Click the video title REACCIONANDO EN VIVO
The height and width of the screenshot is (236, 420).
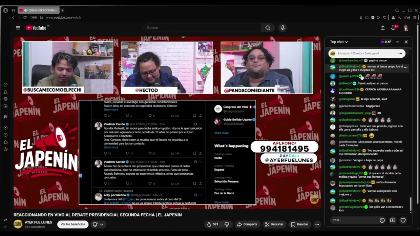coord(97,215)
